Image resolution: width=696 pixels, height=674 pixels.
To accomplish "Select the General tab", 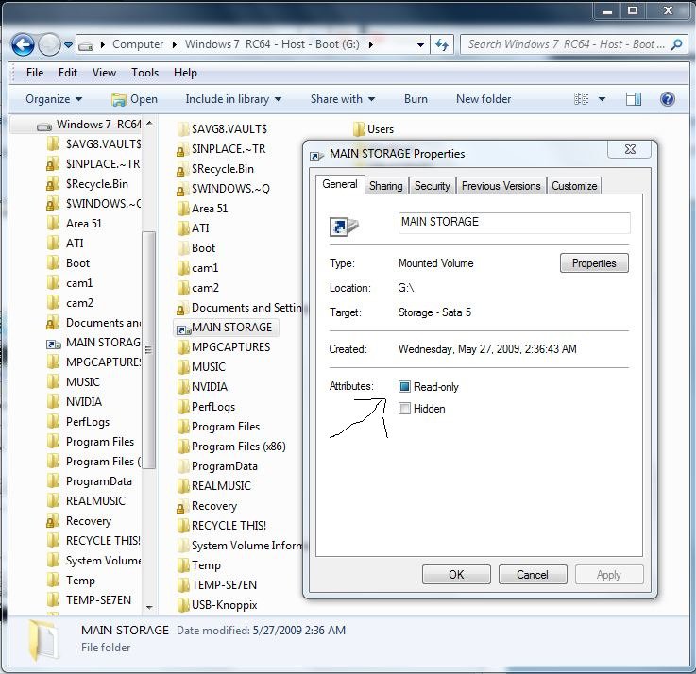I will (x=340, y=184).
